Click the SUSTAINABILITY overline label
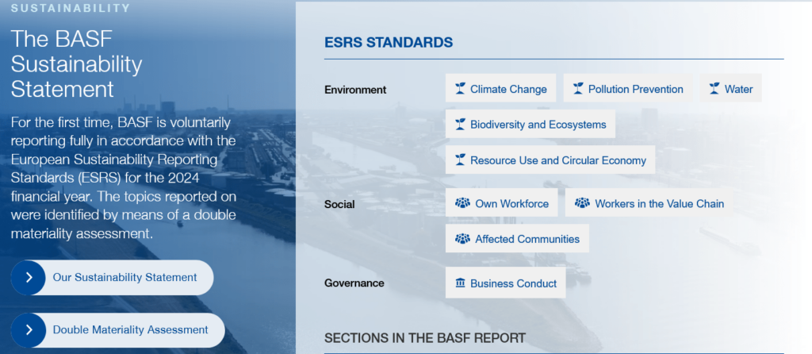 pyautogui.click(x=71, y=8)
